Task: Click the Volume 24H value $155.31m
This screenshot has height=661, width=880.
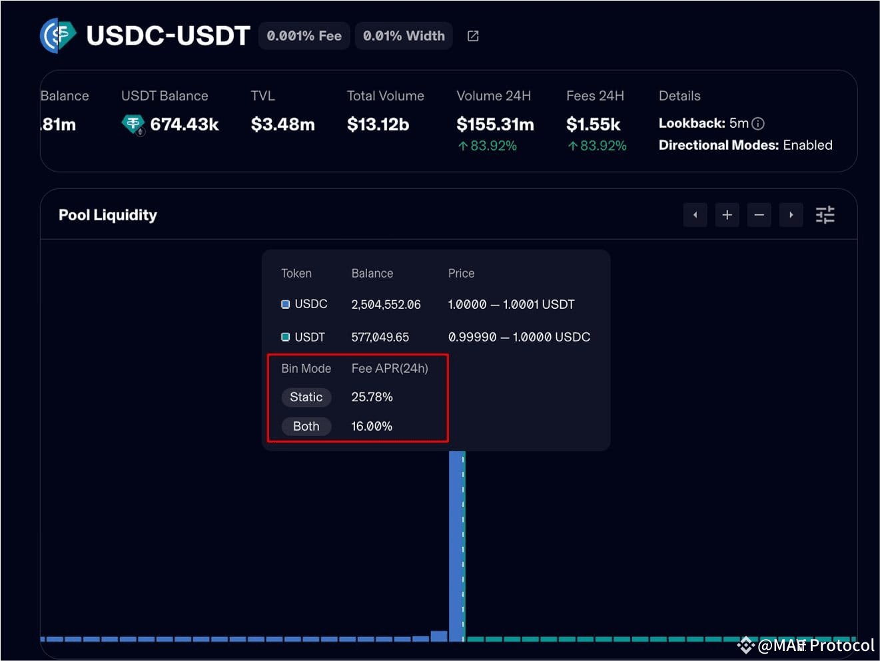Action: coord(495,124)
